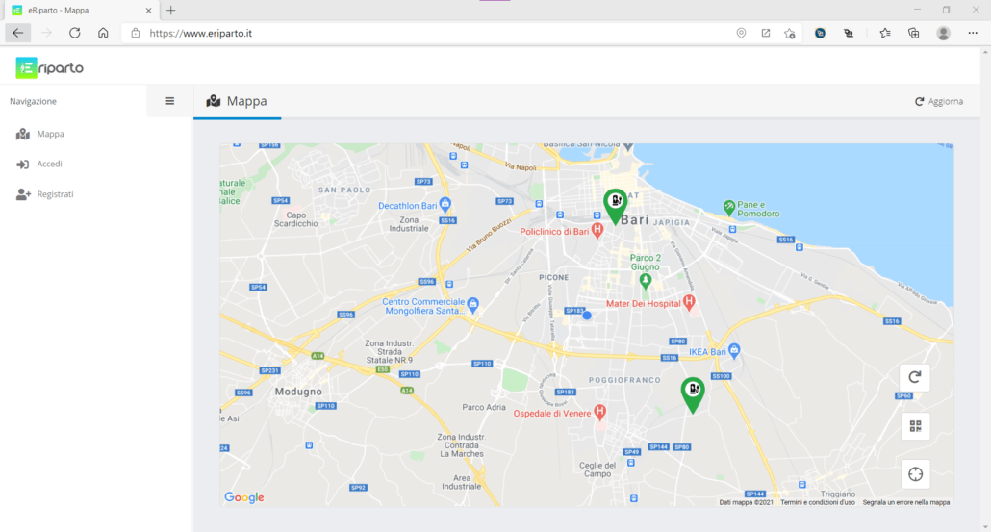
Task: Select the green charging marker near Poggiofranco
Action: [x=693, y=394]
